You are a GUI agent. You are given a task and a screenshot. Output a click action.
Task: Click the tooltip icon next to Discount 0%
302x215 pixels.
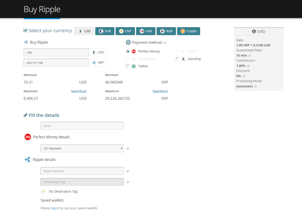tap(244, 76)
